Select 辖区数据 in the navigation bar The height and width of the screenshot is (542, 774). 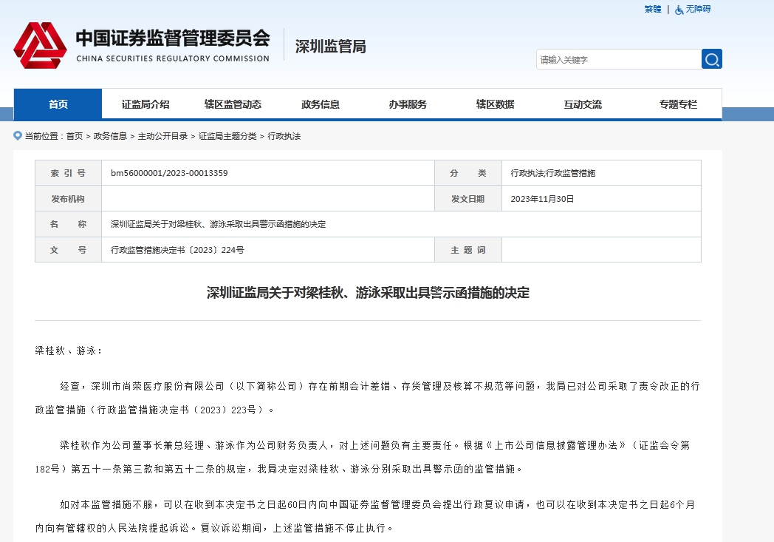495,104
